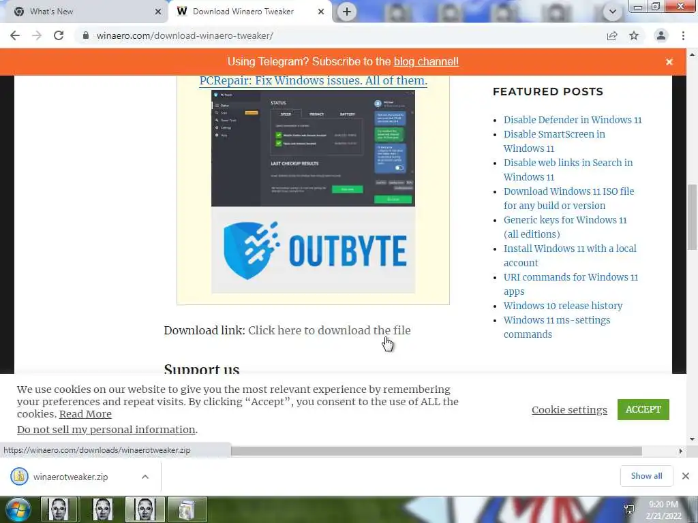Open Chrome's three-dot menu
This screenshot has height=523, width=698.
pos(683,35)
